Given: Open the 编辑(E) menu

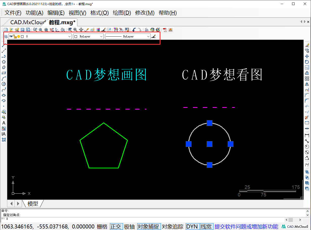Looking at the screenshot, I should point(56,13).
